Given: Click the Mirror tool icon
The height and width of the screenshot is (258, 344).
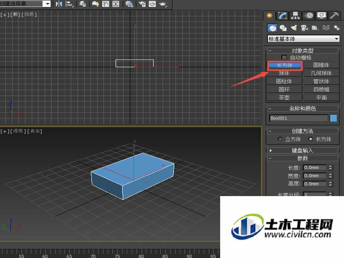Looking at the screenshot, I should click(59, 4).
